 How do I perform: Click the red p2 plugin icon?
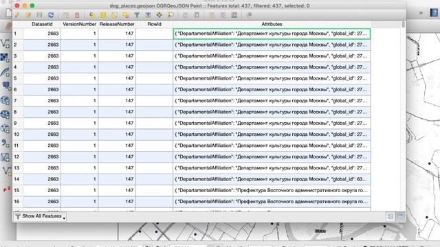[7, 189]
